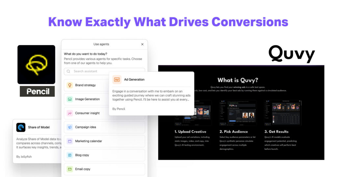Open the Ad Generation card title
The width and height of the screenshot is (337, 177).
134,80
